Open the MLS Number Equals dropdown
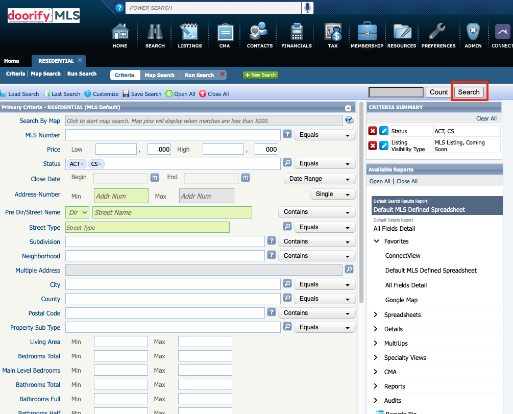Image resolution: width=513 pixels, height=414 pixels. pyautogui.click(x=325, y=135)
